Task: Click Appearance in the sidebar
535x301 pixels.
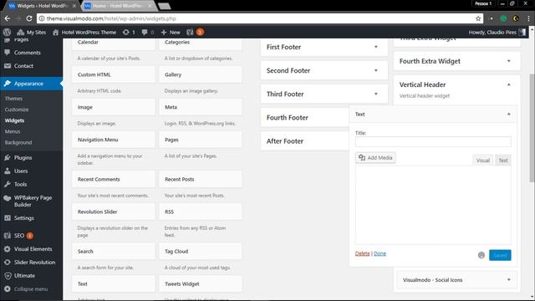Action: click(x=31, y=84)
